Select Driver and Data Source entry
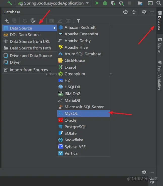Image resolution: width=163 pixels, height=186 pixels. 30,56
